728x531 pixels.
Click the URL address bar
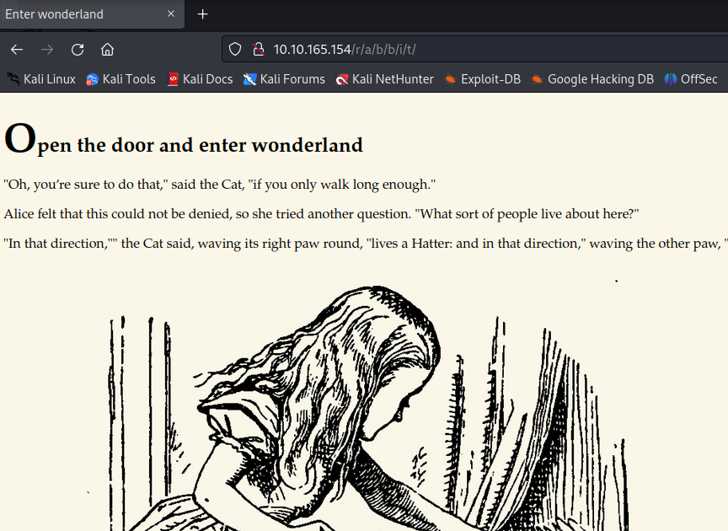click(475, 49)
